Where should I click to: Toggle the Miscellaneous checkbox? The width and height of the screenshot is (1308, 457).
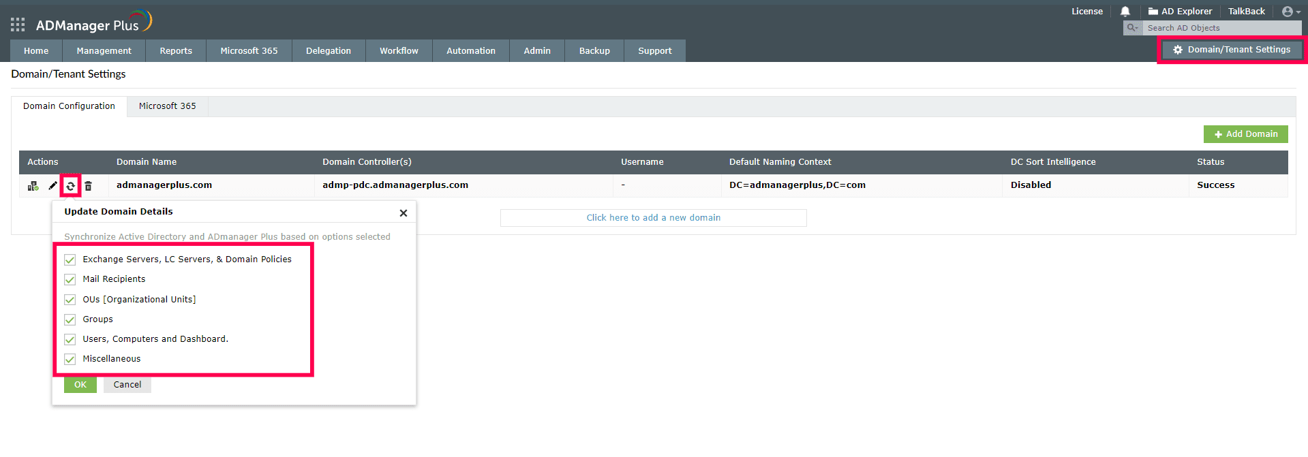70,359
